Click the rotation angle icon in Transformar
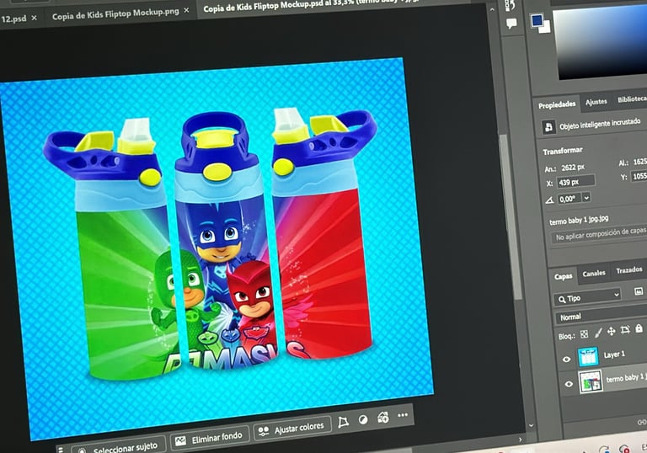 (x=549, y=200)
